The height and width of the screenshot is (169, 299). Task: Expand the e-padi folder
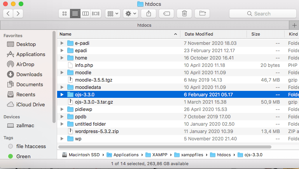[x=62, y=43]
